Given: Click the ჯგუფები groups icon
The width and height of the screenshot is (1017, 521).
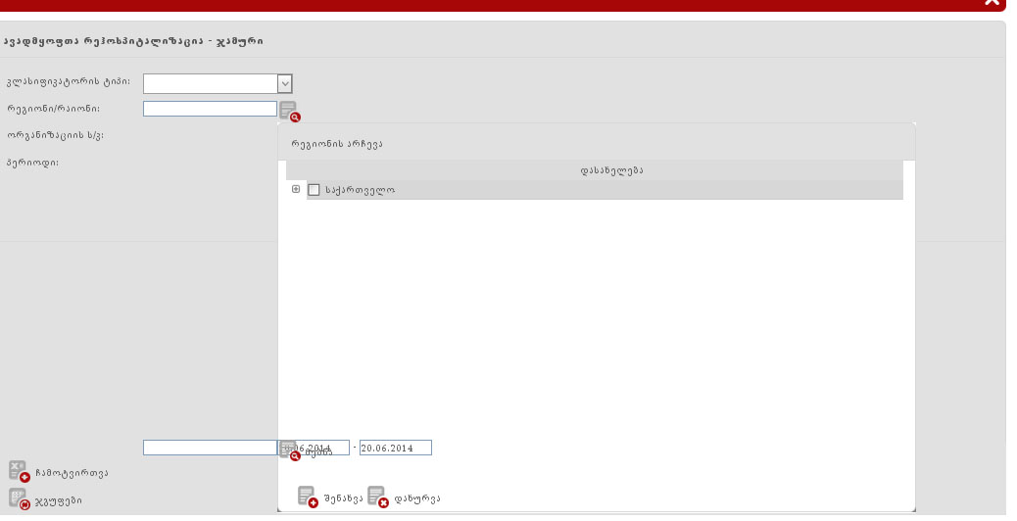Looking at the screenshot, I should pos(19,498).
